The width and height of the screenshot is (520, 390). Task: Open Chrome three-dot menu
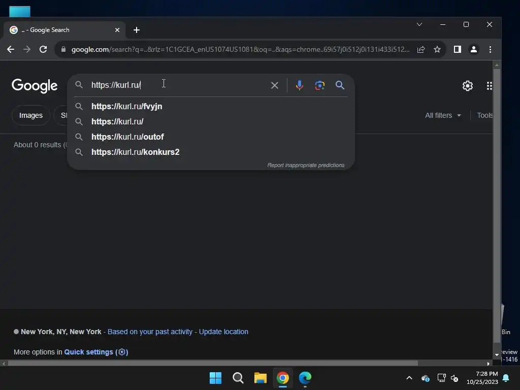pyautogui.click(x=490, y=49)
